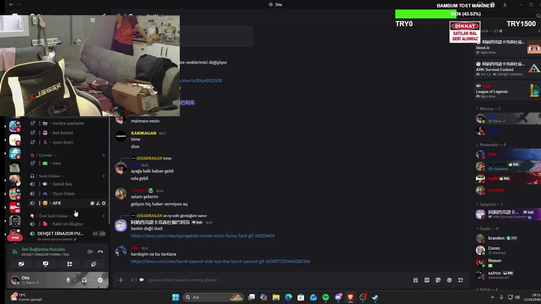Open the owo channel

click(68, 163)
